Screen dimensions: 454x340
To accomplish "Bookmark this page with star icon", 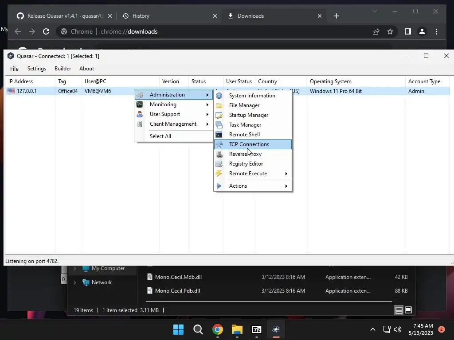I will click(x=390, y=31).
